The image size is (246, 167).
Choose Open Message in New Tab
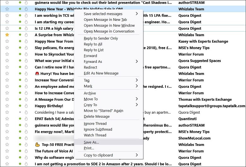[109, 20]
